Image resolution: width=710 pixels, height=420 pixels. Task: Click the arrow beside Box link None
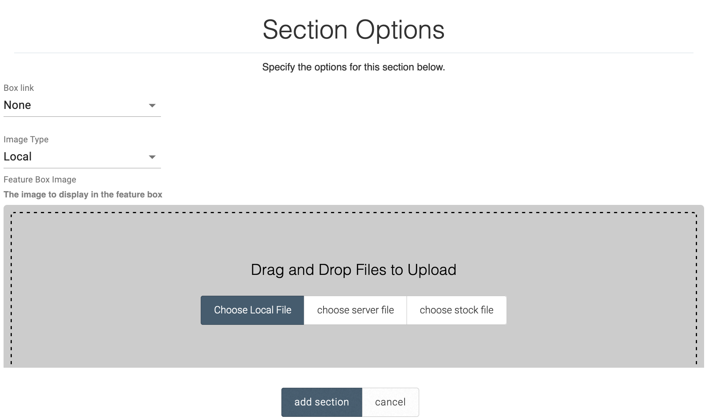(x=152, y=105)
